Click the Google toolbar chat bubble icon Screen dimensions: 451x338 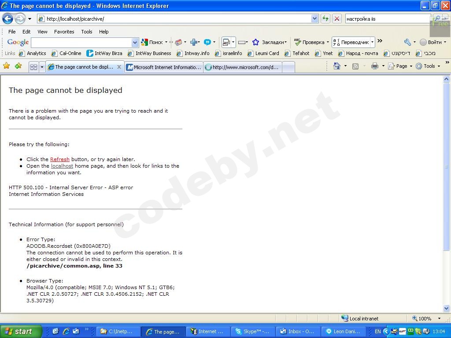click(207, 42)
